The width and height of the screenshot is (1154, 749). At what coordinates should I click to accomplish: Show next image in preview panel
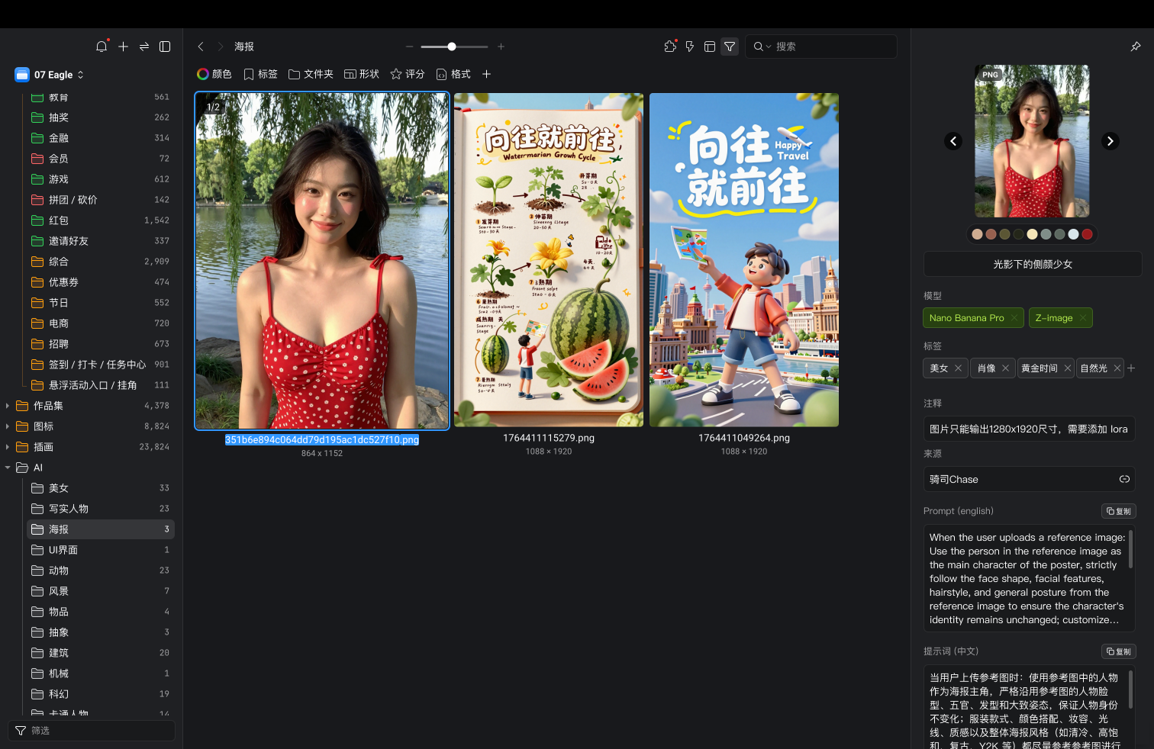1110,141
